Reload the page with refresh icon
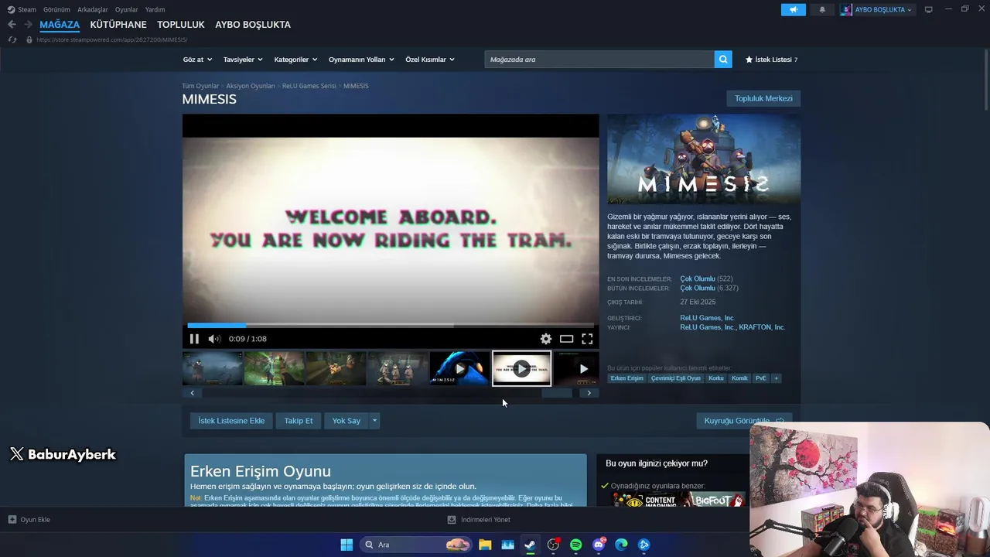This screenshot has height=557, width=990. [x=12, y=39]
